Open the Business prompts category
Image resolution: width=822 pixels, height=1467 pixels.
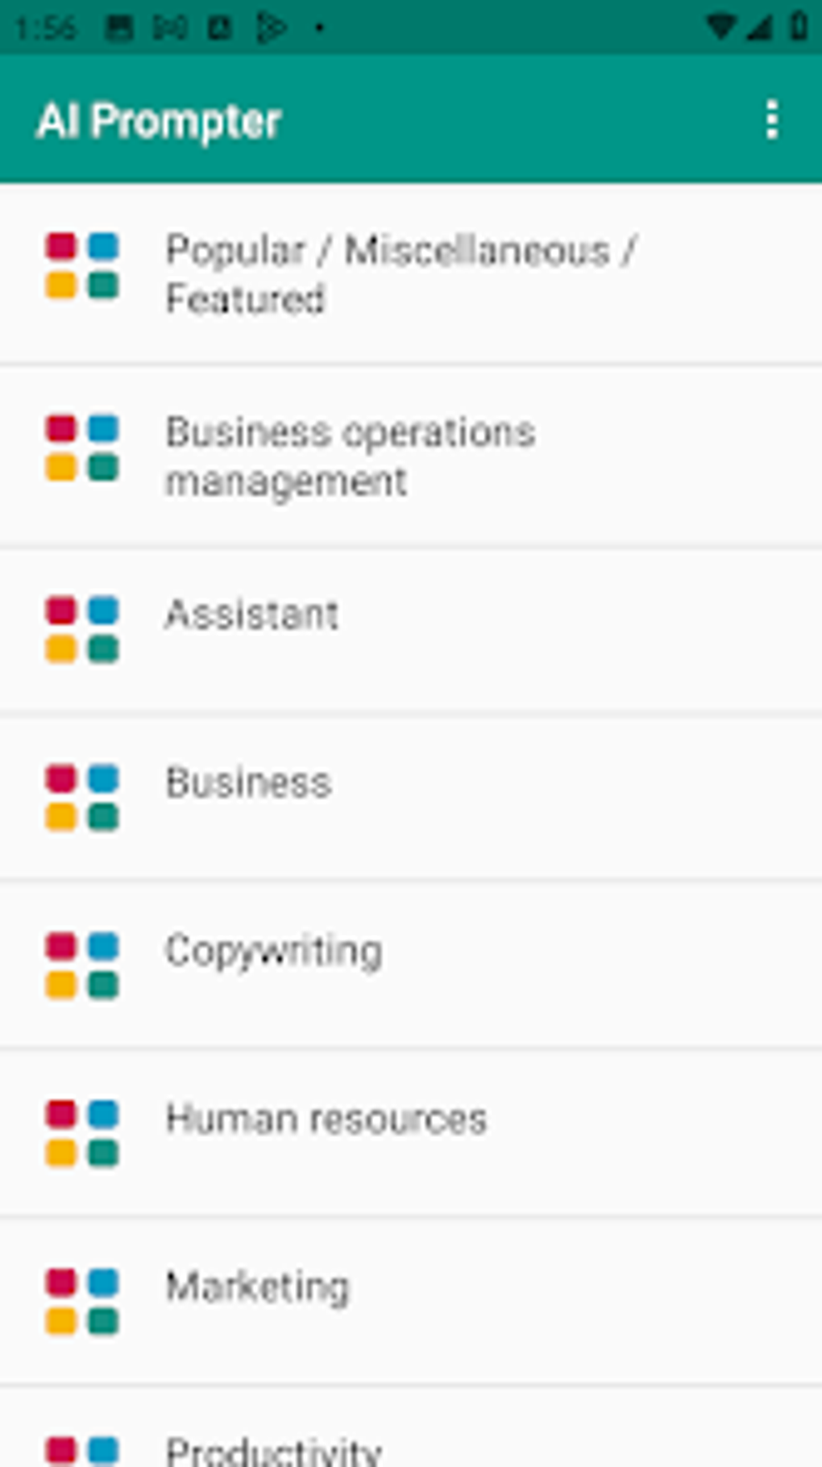(248, 783)
